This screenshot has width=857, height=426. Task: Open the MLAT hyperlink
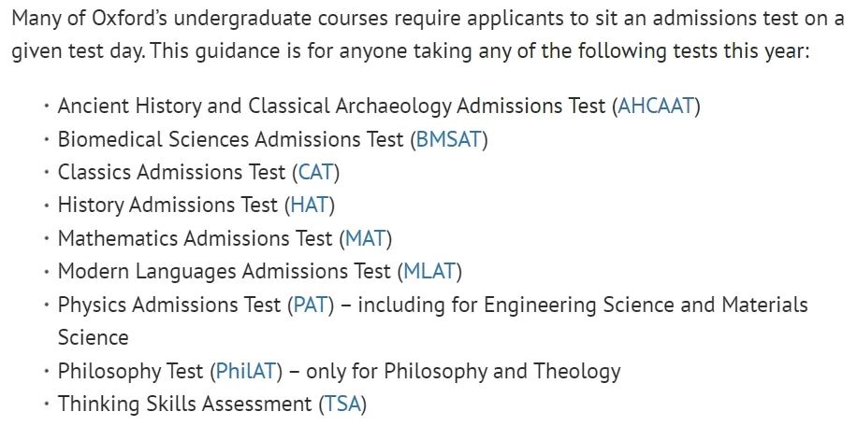(x=428, y=271)
